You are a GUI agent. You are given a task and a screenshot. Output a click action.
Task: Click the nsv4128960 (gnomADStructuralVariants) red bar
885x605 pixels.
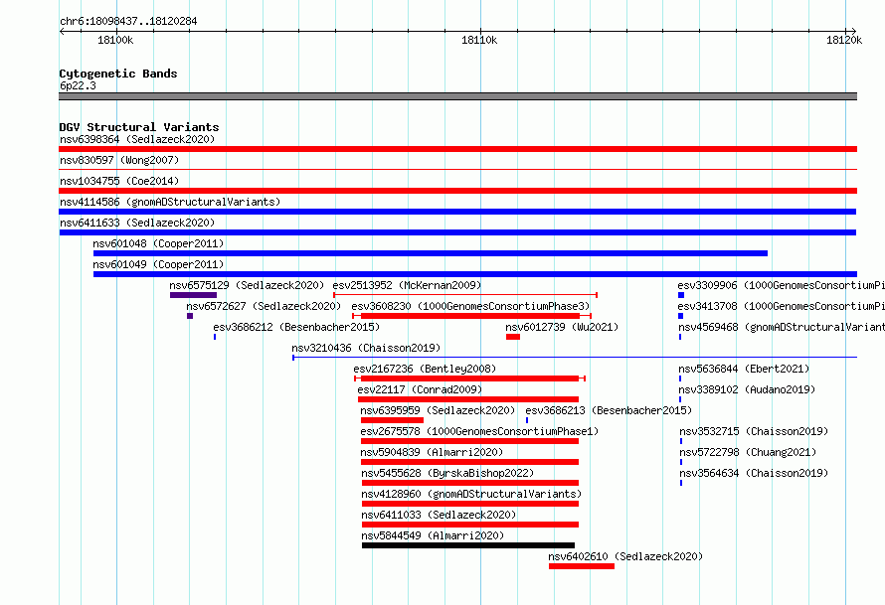click(x=470, y=504)
